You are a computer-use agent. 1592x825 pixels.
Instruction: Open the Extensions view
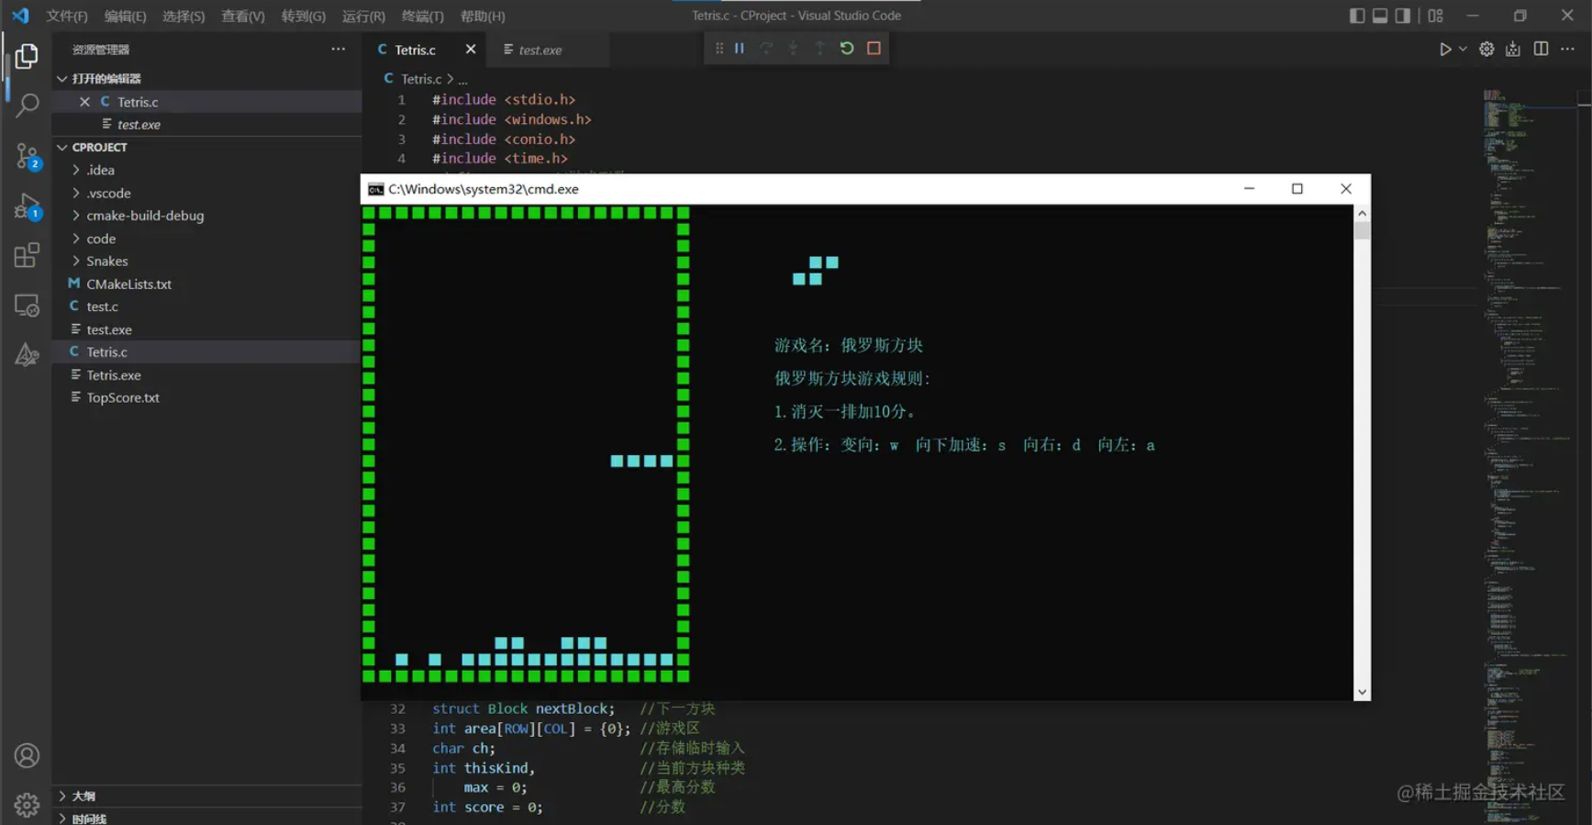click(x=27, y=255)
